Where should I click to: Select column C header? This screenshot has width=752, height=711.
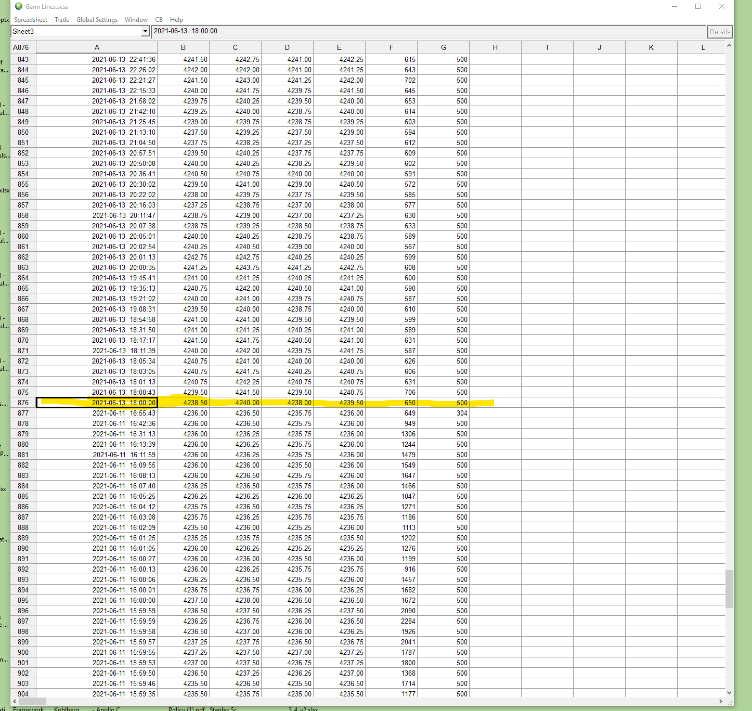point(235,47)
